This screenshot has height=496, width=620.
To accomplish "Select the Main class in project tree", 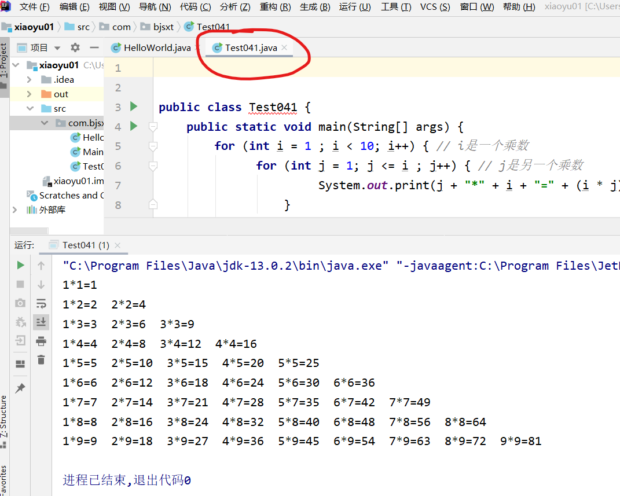I will point(87,152).
